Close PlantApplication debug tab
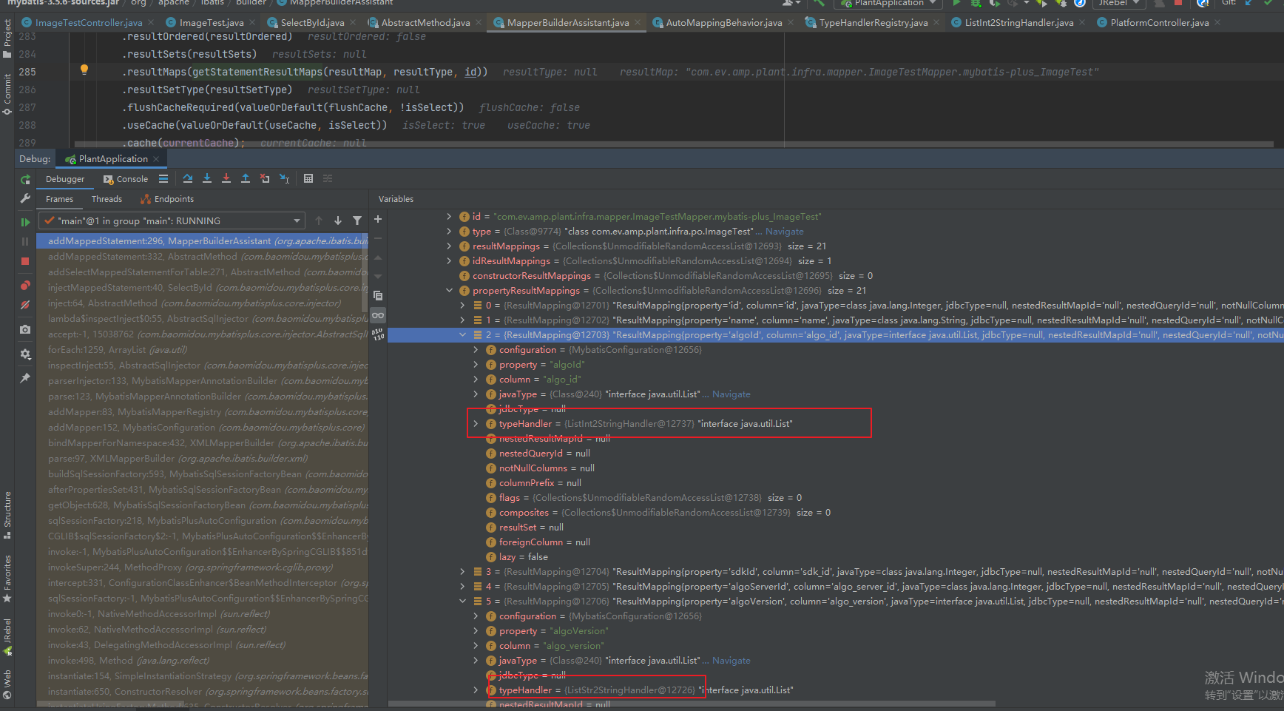Screen dimensions: 1284x711 coord(156,159)
